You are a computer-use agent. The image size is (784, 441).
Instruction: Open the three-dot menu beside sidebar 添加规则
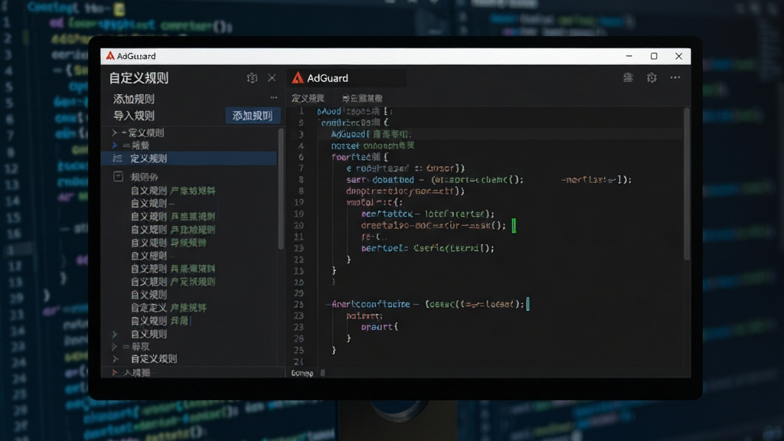[273, 98]
